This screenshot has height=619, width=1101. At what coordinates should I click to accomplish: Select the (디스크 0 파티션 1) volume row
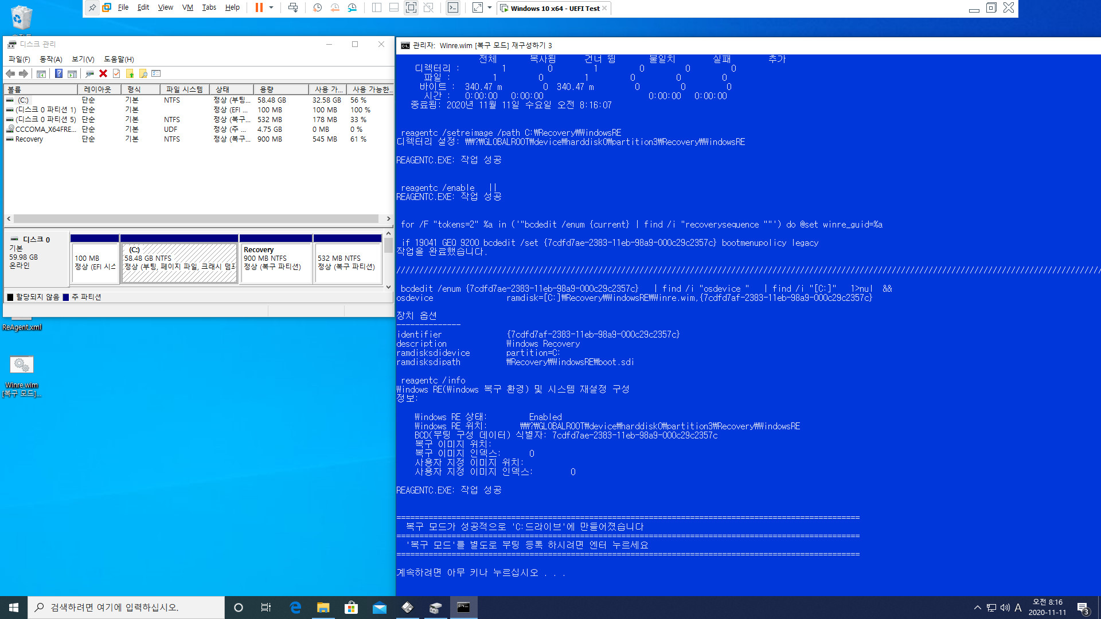click(x=198, y=109)
